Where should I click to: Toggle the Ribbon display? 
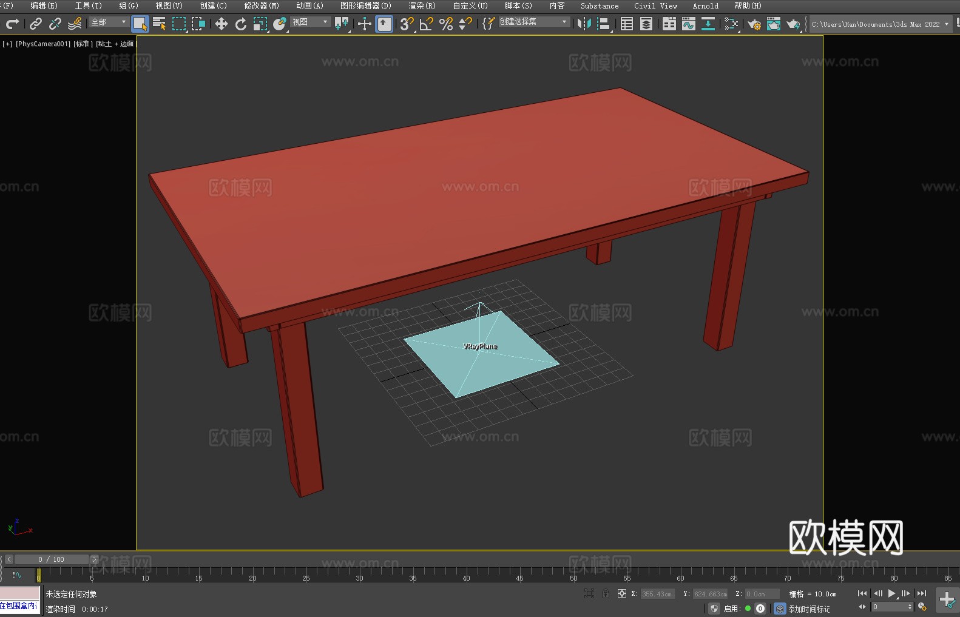[x=669, y=24]
